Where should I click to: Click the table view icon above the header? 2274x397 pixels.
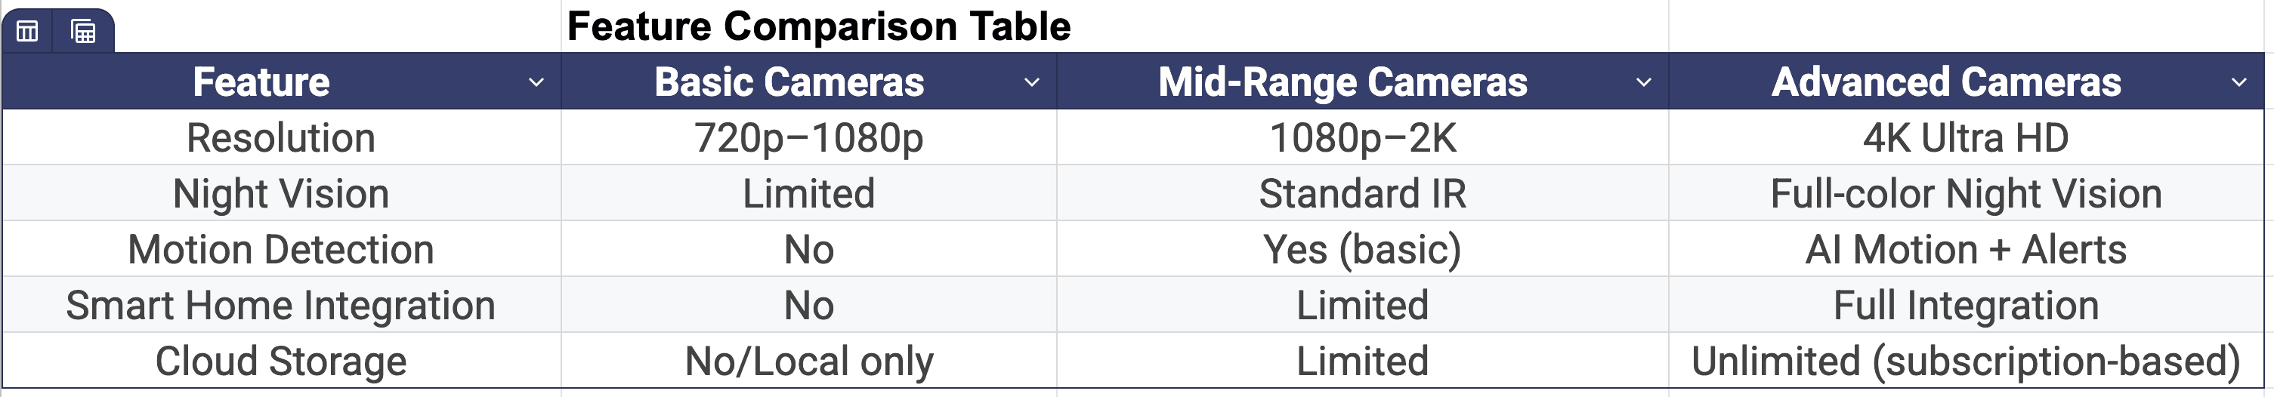27,32
